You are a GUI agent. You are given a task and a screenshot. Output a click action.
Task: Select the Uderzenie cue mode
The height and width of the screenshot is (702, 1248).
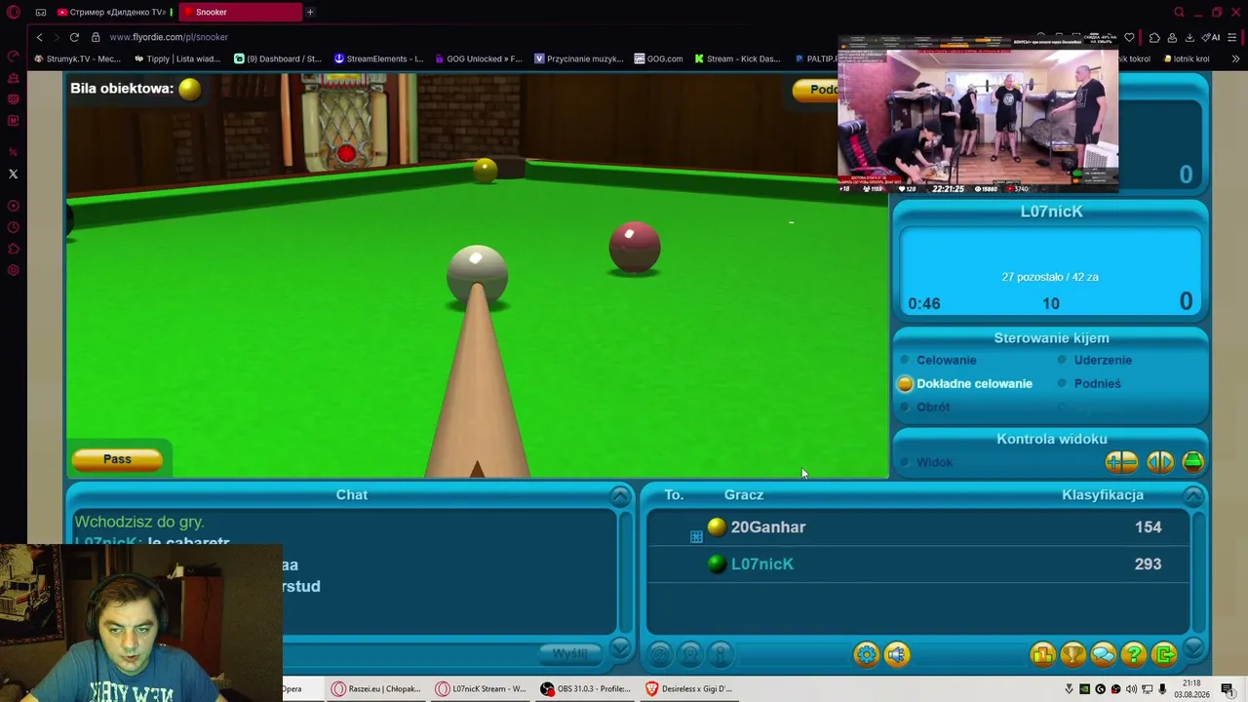[x=1095, y=360]
